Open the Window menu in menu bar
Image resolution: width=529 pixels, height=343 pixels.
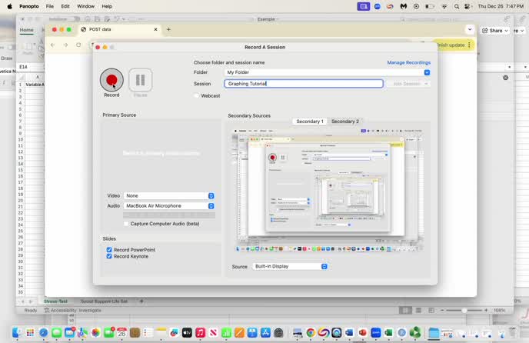(85, 6)
